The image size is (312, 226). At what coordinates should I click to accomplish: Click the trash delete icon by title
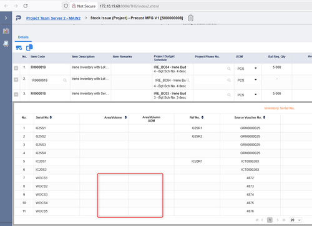190,18
